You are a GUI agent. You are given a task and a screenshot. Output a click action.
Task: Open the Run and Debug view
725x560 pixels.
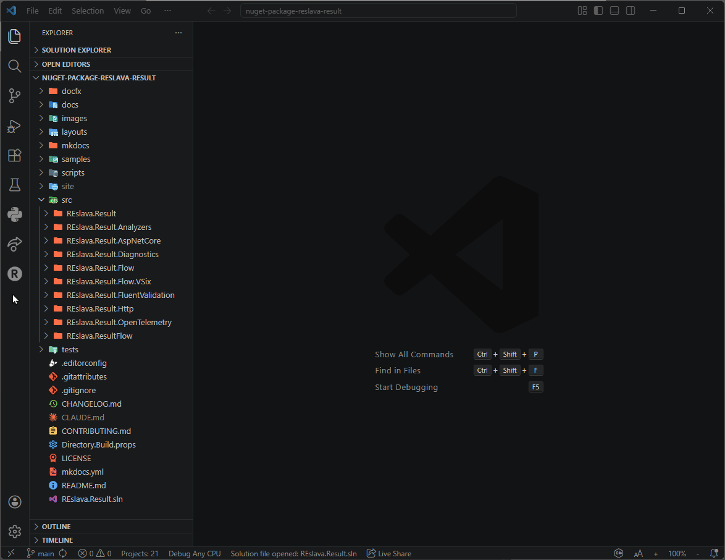pyautogui.click(x=14, y=125)
